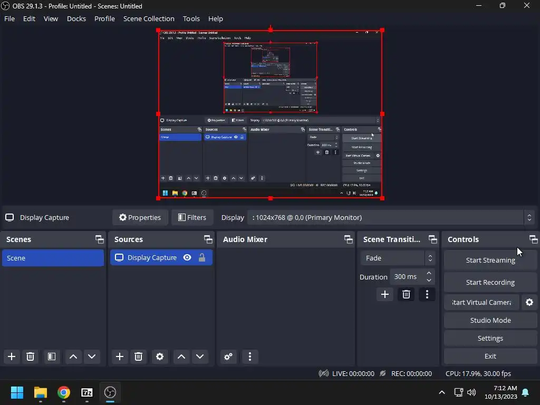This screenshot has width=540, height=405.
Task: Open the View menu
Action: [x=51, y=18]
